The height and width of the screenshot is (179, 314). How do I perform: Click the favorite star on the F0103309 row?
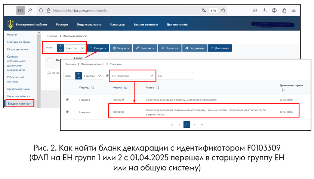click(x=68, y=112)
